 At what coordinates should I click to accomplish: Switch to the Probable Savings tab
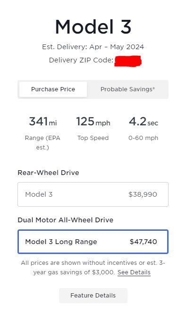point(127,89)
